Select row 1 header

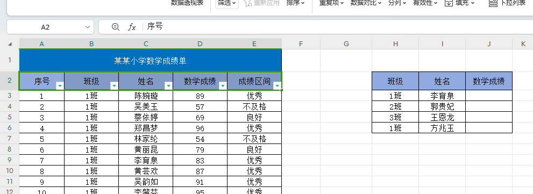(x=10, y=60)
